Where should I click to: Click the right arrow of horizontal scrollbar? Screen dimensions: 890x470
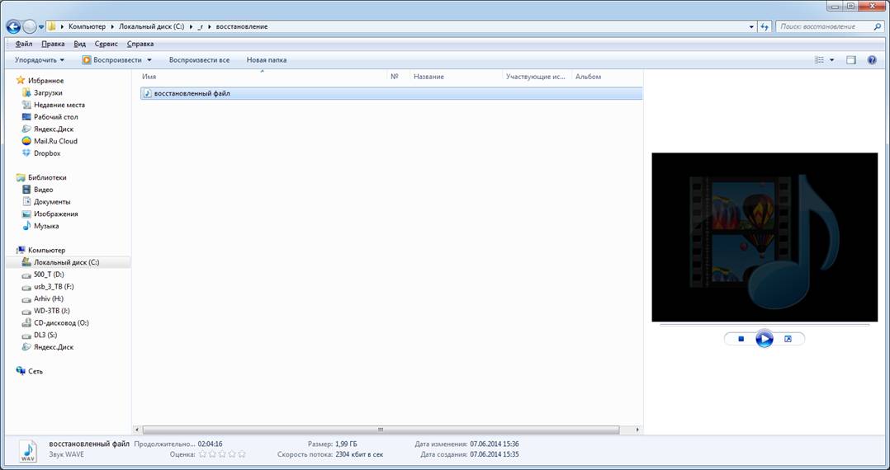click(x=638, y=430)
